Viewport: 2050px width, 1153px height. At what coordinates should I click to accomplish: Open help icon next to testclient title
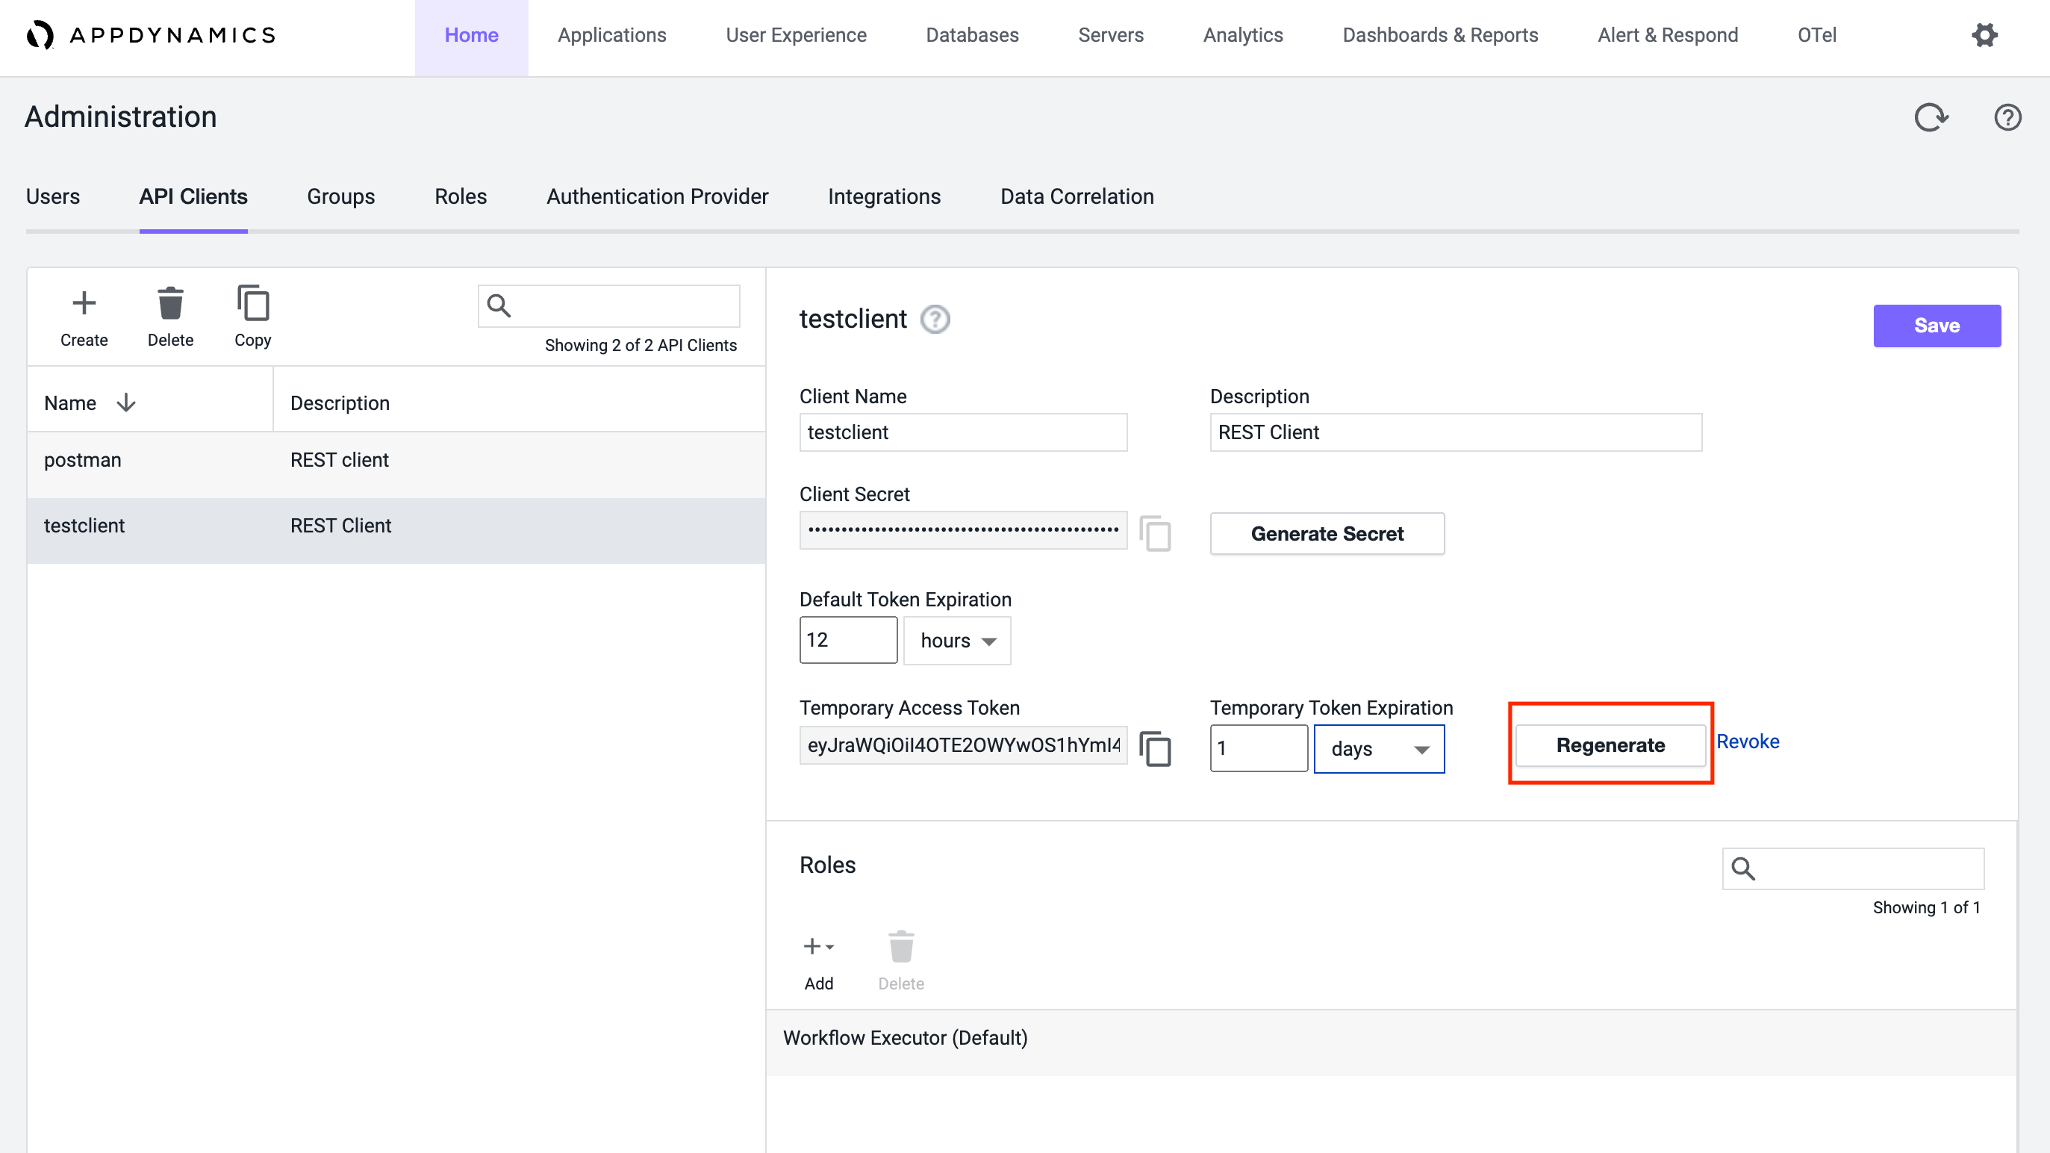tap(935, 320)
